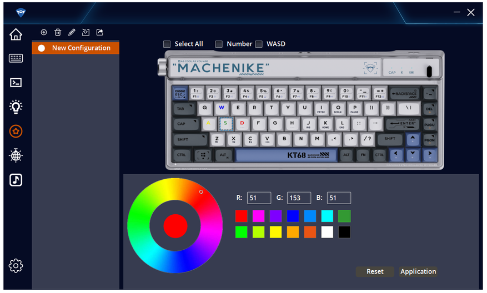Pick the white color swatch
The width and height of the screenshot is (487, 293).
[327, 232]
